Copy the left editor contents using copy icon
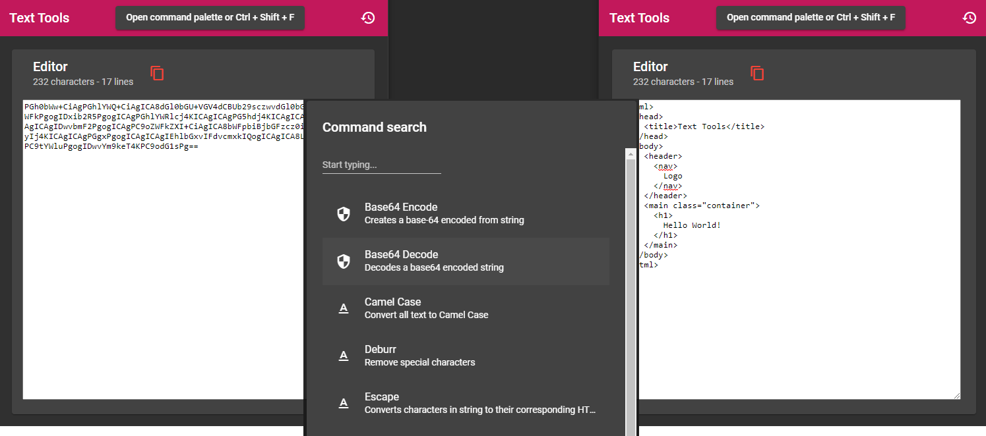Image resolution: width=986 pixels, height=436 pixels. pyautogui.click(x=157, y=74)
